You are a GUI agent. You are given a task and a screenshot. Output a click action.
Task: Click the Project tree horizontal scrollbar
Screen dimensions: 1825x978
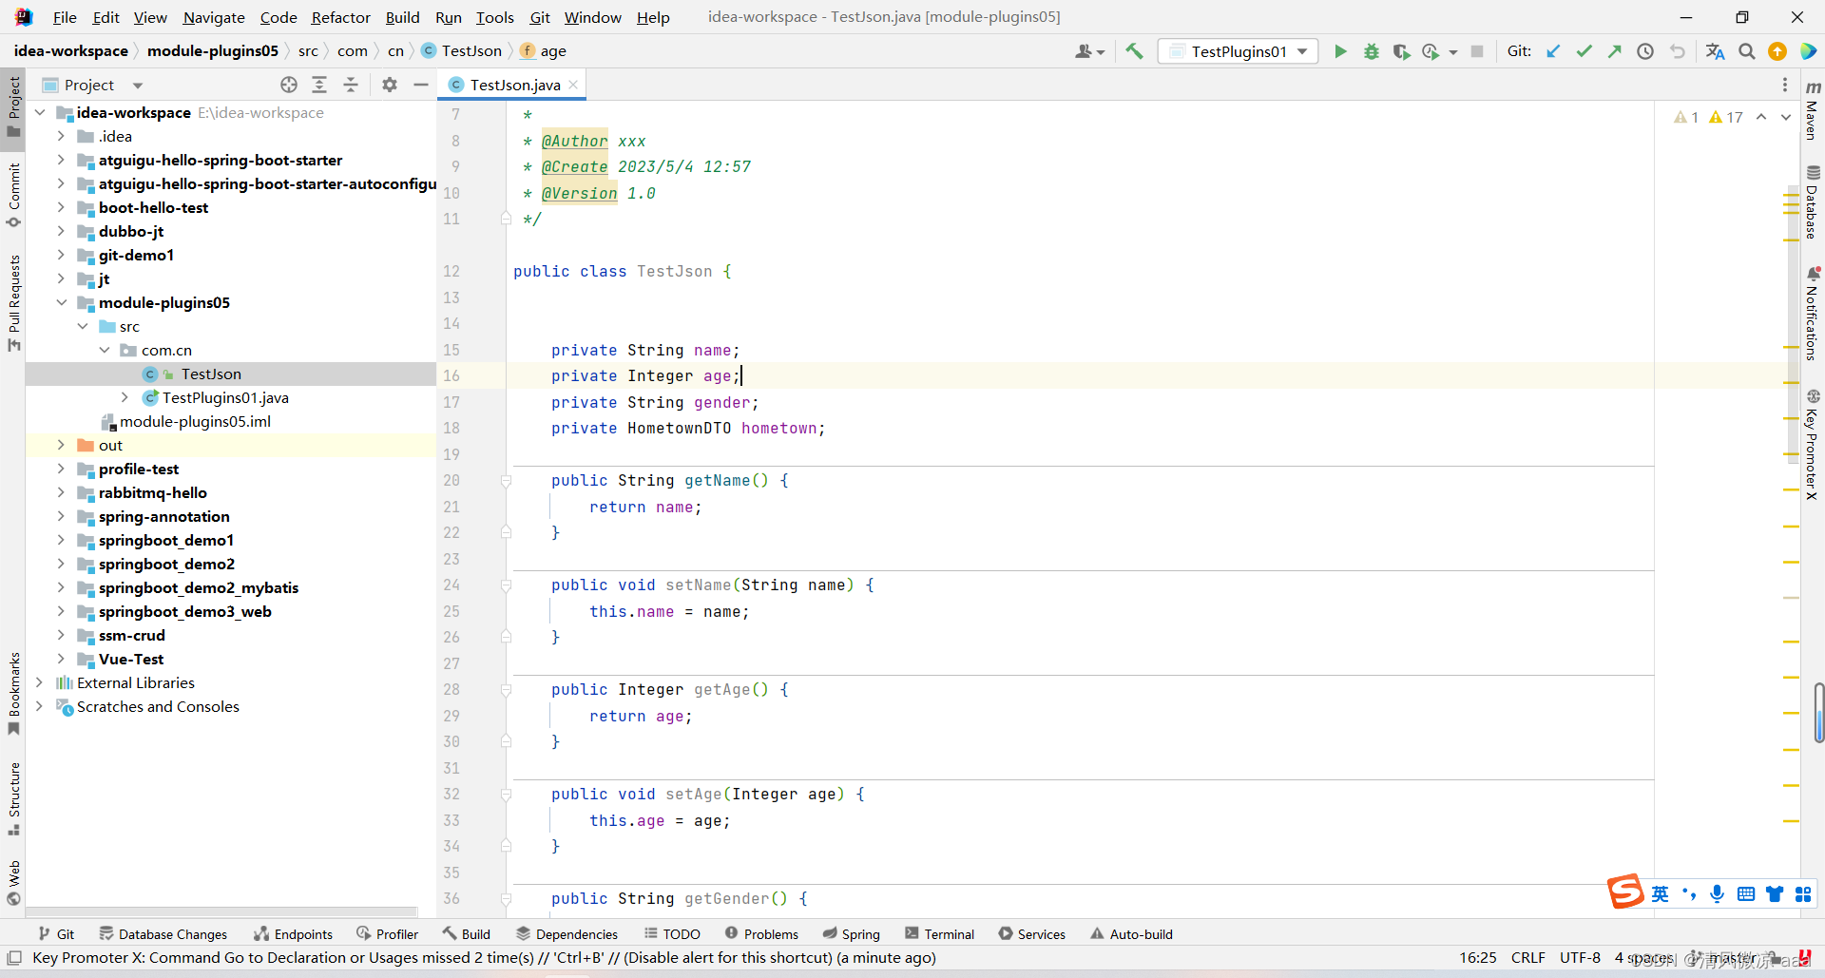pos(223,911)
